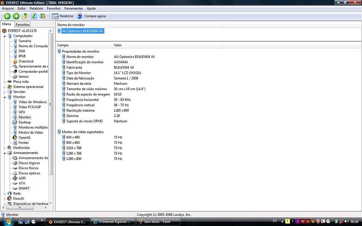The image size is (362, 226).
Task: Expand the DirectX tree node
Action: [x=4, y=198]
